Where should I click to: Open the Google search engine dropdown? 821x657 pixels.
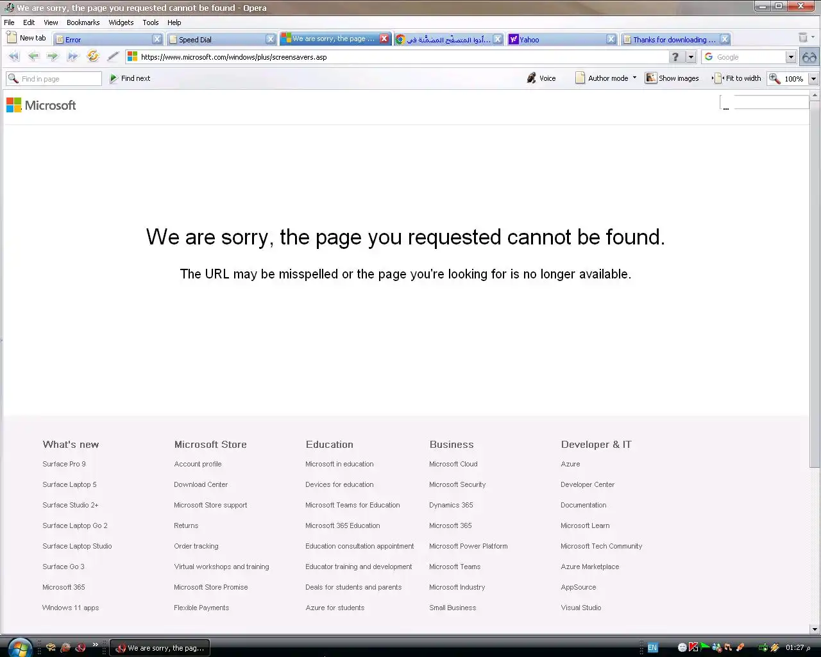pos(791,57)
